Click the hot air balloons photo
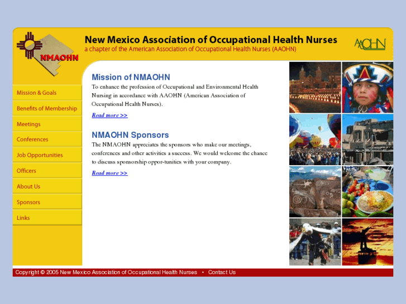Viewport: 406px width, 304px height. tap(315, 139)
